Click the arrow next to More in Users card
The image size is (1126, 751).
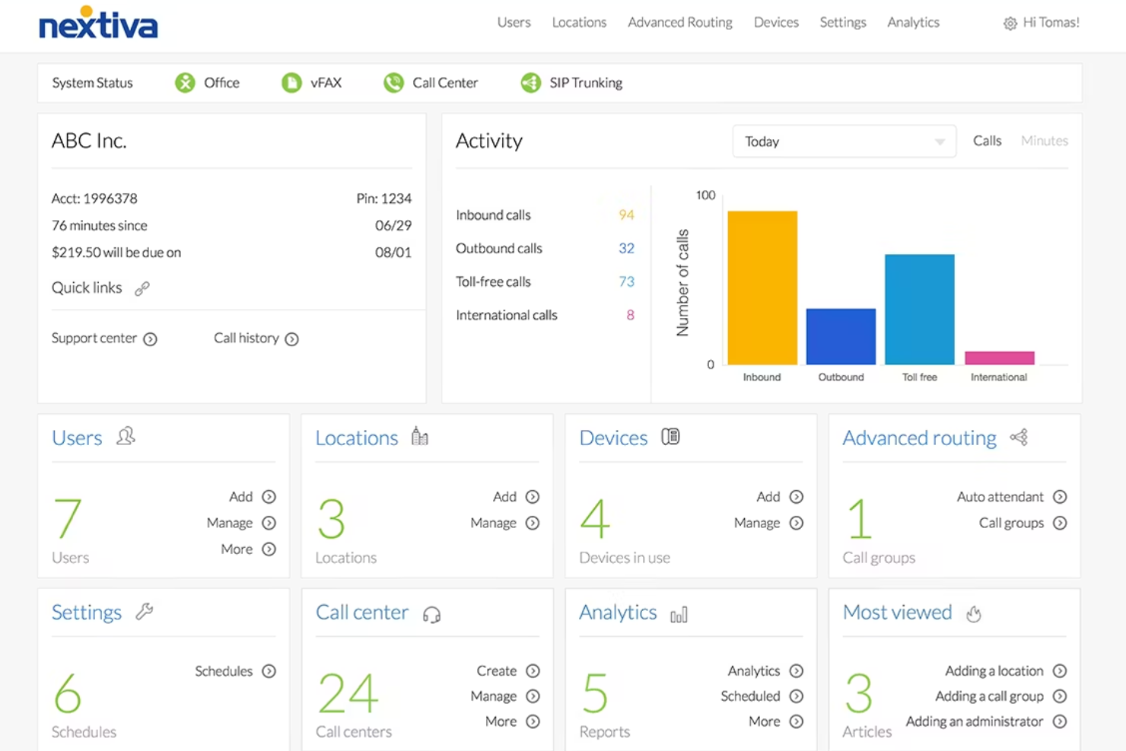pos(269,549)
